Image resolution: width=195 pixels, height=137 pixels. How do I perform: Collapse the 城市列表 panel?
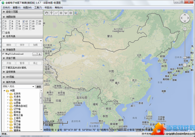click(22, 82)
